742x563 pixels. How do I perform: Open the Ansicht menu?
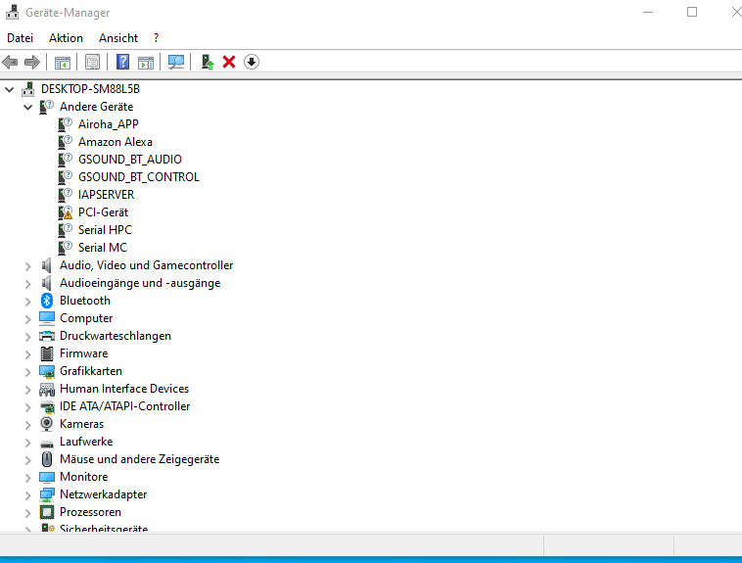coord(118,38)
